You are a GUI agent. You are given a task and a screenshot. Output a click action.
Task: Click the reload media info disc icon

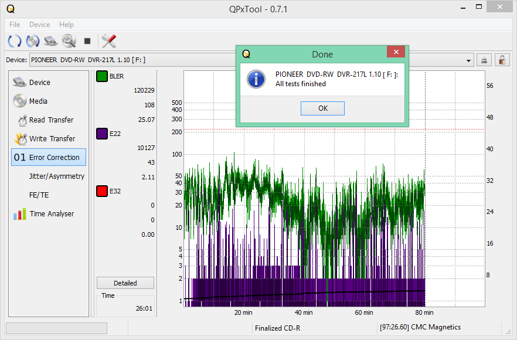click(x=33, y=41)
